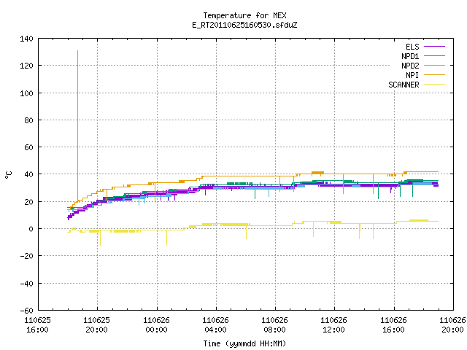Click the NPD2 legend label
The width and height of the screenshot is (467, 350).
click(410, 66)
